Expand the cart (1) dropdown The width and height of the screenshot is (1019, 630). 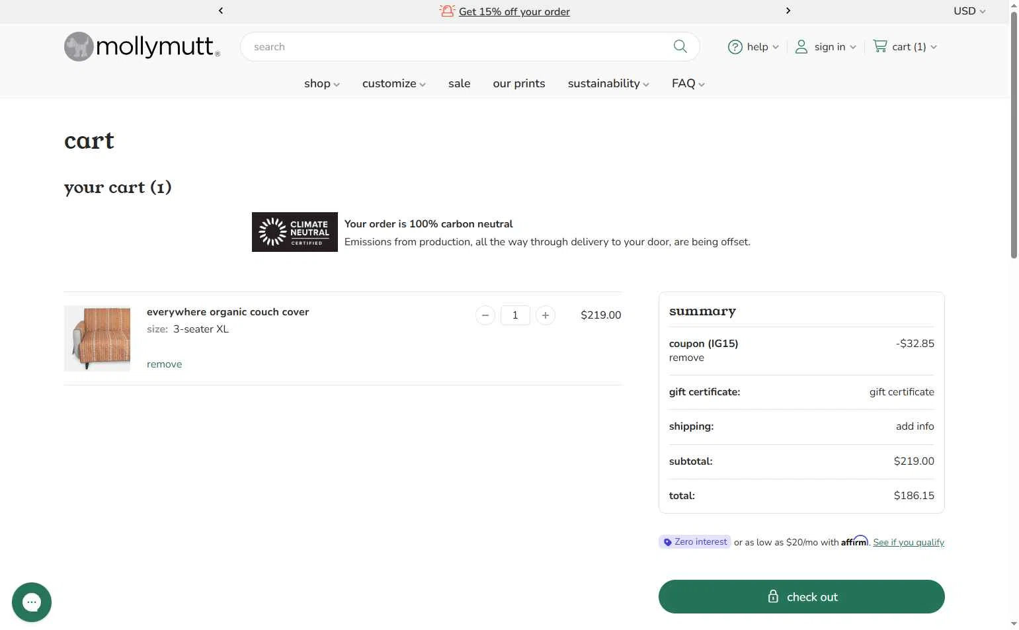[915, 47]
